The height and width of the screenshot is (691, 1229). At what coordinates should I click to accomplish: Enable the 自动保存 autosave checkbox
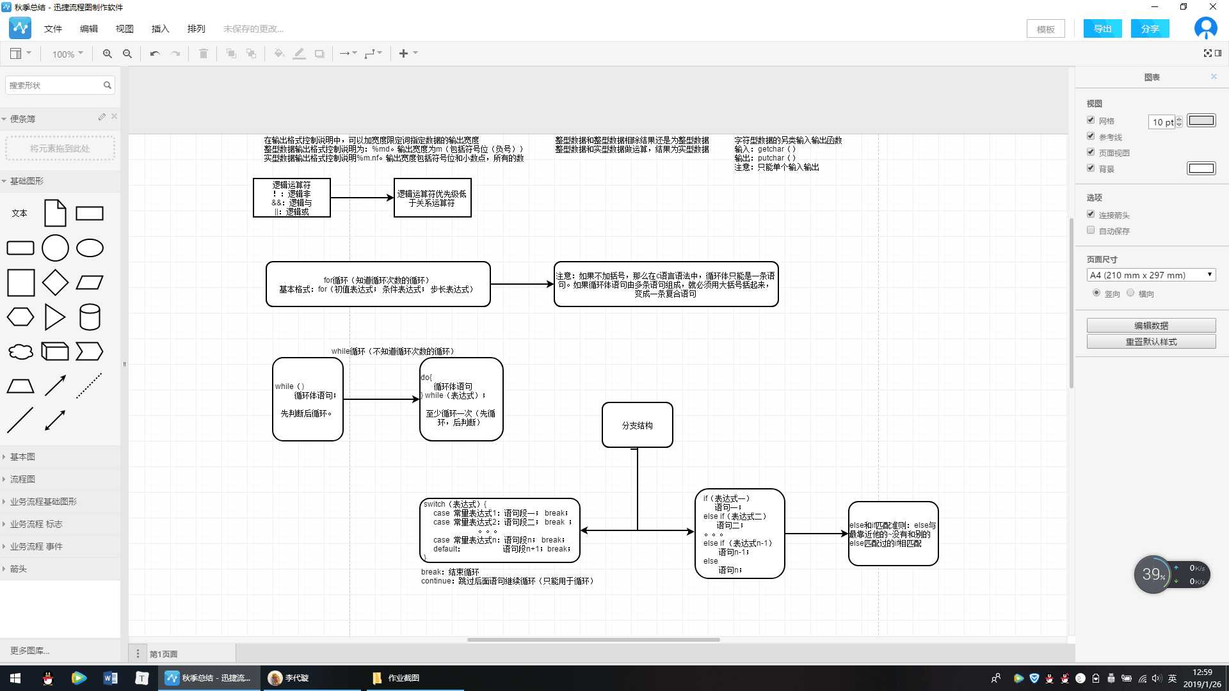click(x=1091, y=230)
